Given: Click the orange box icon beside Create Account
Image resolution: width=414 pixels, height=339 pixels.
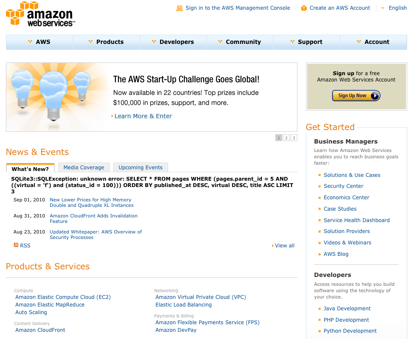Looking at the screenshot, I should pos(304,8).
